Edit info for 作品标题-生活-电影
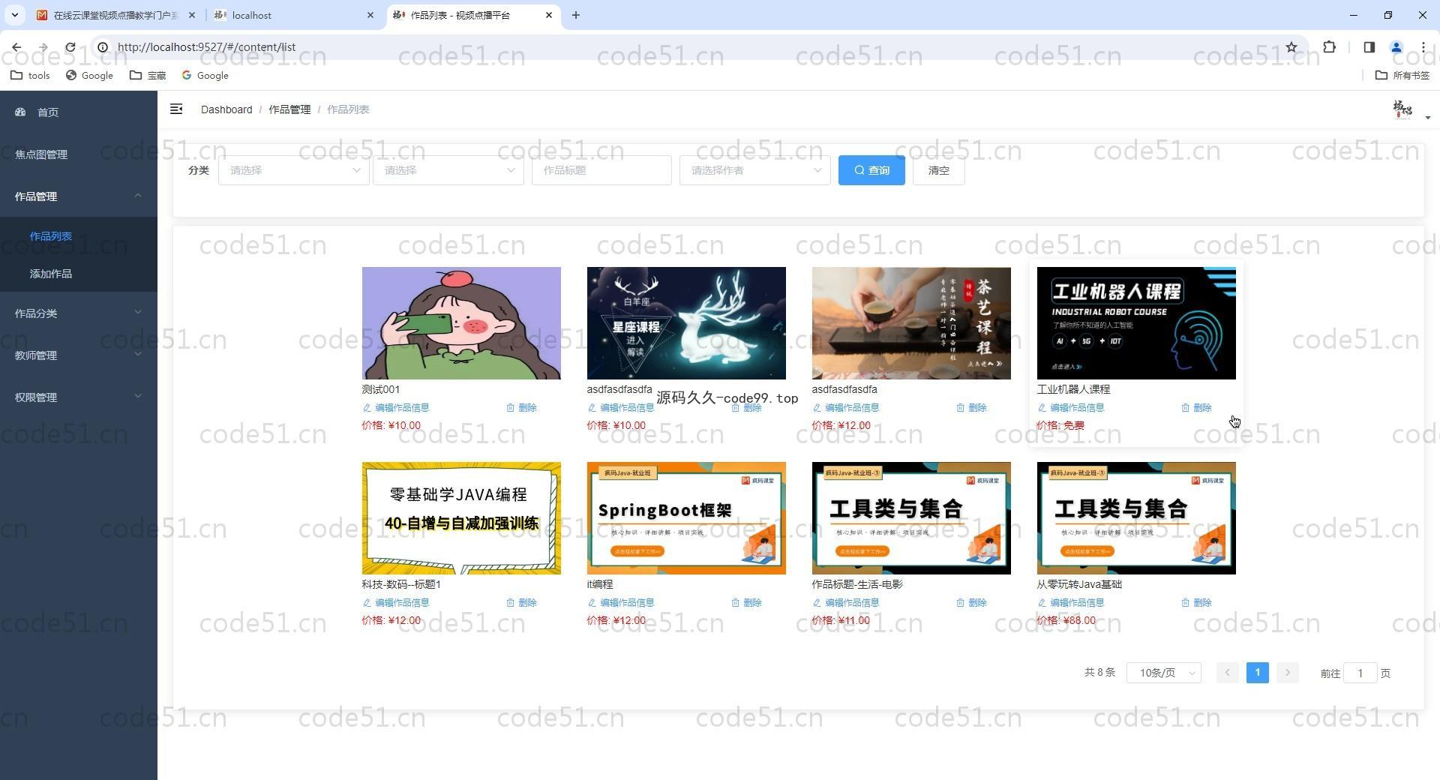This screenshot has height=780, width=1440. (846, 603)
